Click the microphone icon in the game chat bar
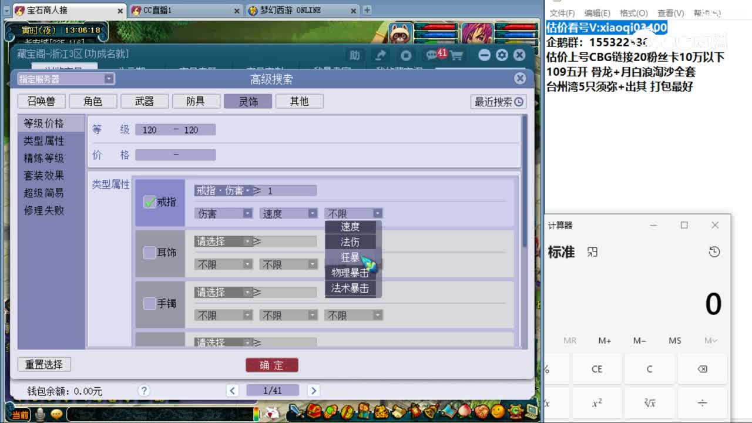The width and height of the screenshot is (752, 423). [38, 414]
